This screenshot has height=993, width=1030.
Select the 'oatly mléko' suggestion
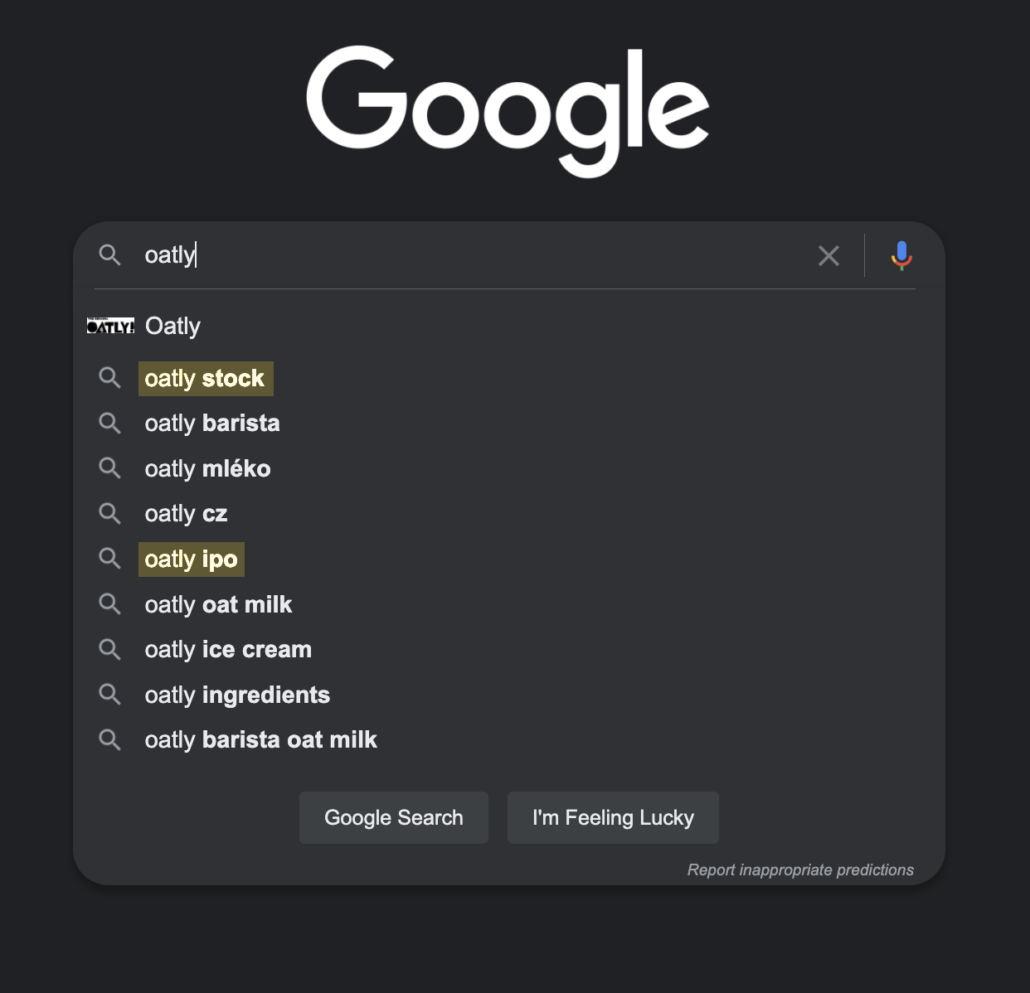click(207, 468)
